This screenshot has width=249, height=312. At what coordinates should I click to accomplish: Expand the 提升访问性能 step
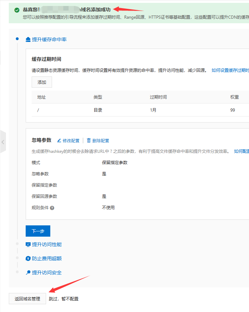47,244
